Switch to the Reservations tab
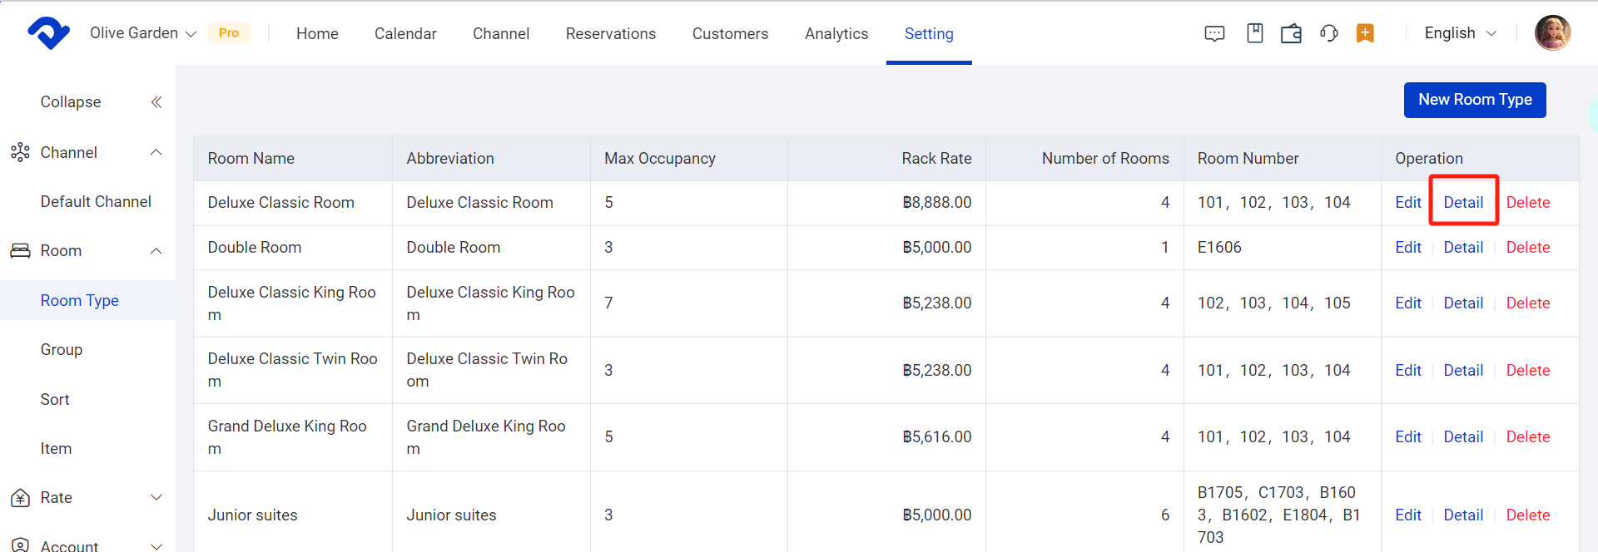The image size is (1598, 552). 610,33
